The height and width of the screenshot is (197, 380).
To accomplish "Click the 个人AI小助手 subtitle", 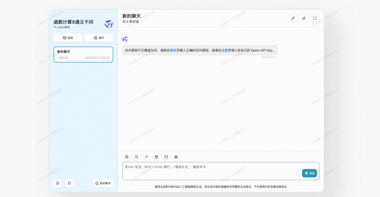I will [x=62, y=27].
